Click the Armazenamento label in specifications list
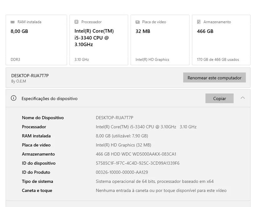Image resolution: width=254 pixels, height=207 pixels. click(39, 154)
